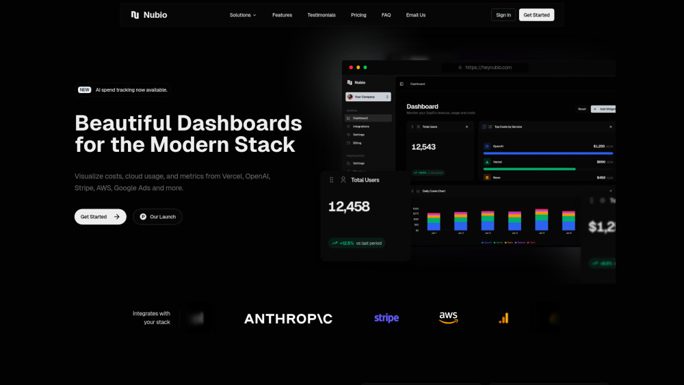The image size is (684, 385).
Task: Close the Top Costs by Service widget
Action: 611,127
